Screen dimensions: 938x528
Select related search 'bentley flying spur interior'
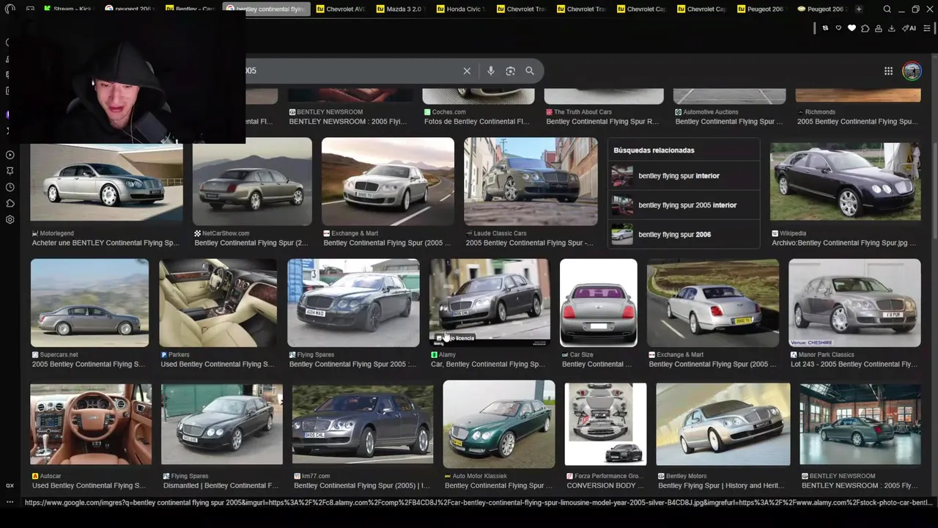pyautogui.click(x=683, y=176)
